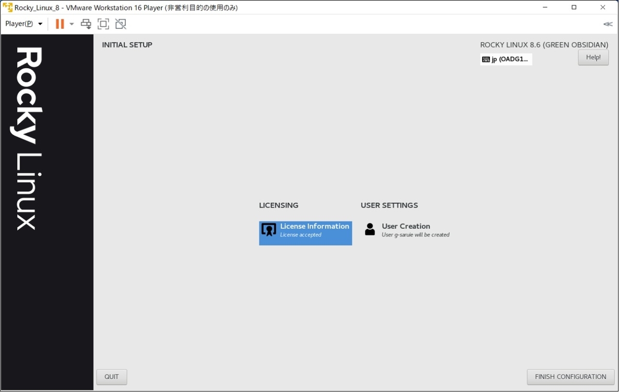The height and width of the screenshot is (392, 619).
Task: Select the License accepted entry
Action: point(301,235)
